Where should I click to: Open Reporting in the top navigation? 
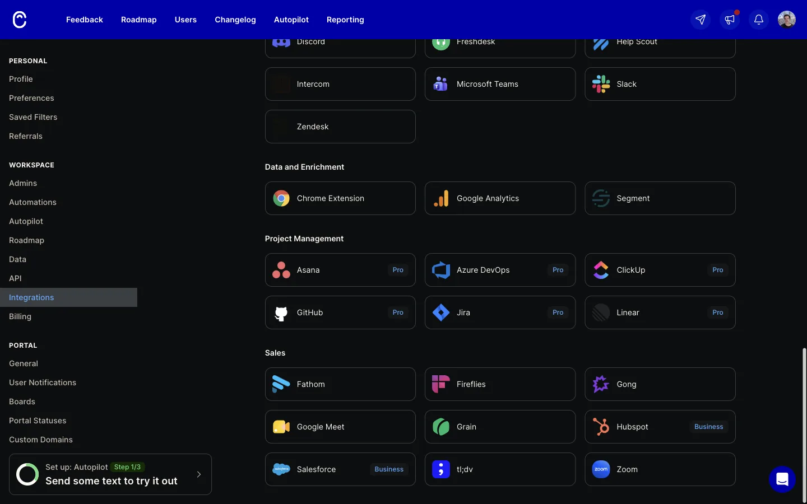click(345, 20)
